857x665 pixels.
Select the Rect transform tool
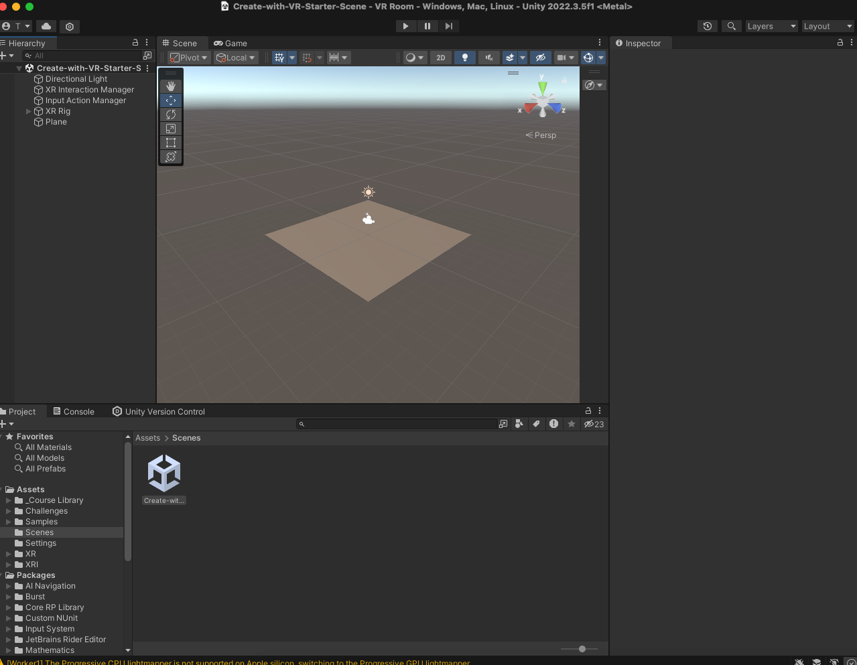tap(171, 143)
